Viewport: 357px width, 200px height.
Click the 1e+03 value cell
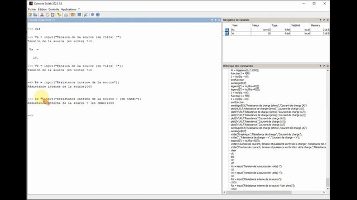pos(261,29)
